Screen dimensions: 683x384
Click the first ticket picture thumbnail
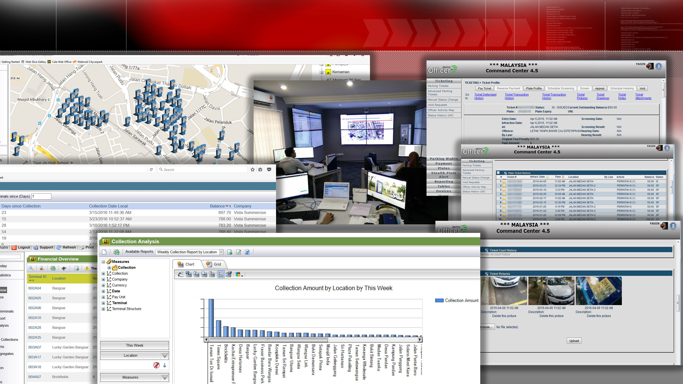tap(504, 291)
